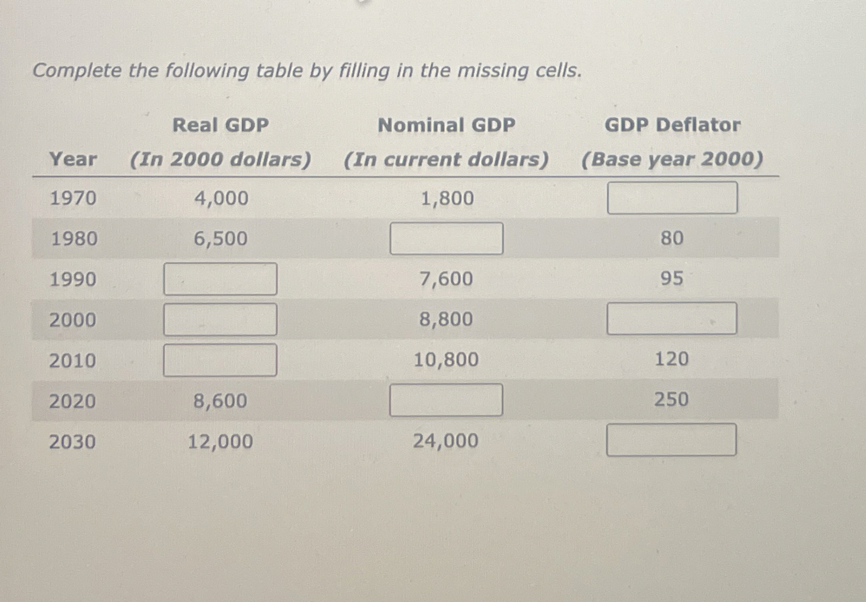866x602 pixels.
Task: Click the Real GDP input field for 1990
Action: [220, 278]
